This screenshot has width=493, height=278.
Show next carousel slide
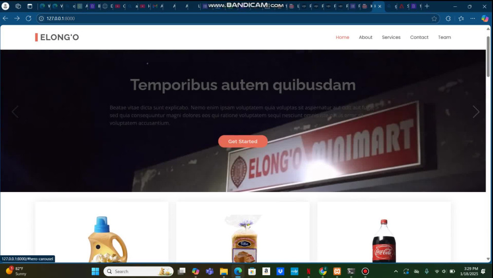[476, 112]
